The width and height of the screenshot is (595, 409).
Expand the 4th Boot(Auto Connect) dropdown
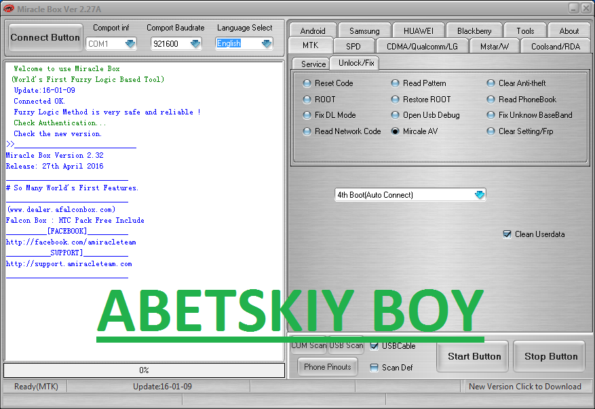[480, 195]
